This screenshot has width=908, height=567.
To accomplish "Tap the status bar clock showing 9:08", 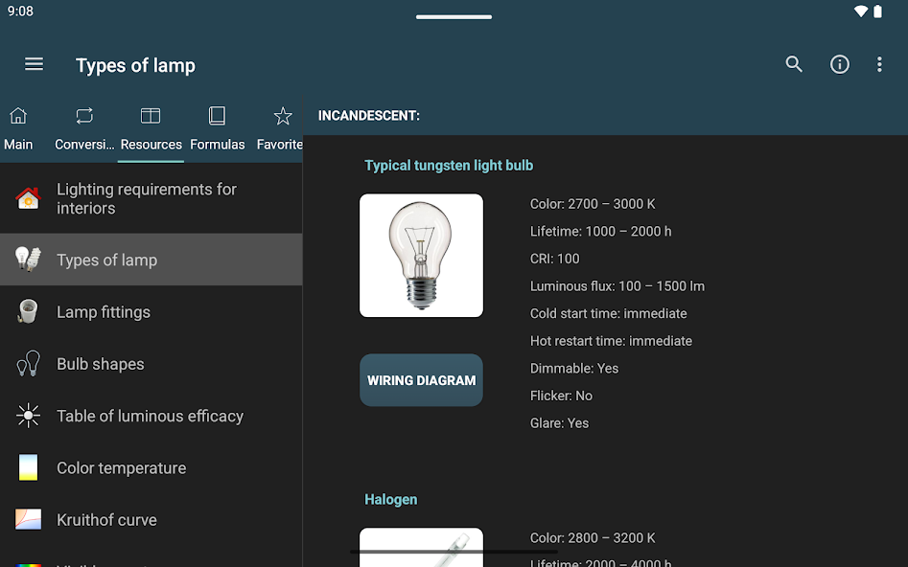I will 20,11.
